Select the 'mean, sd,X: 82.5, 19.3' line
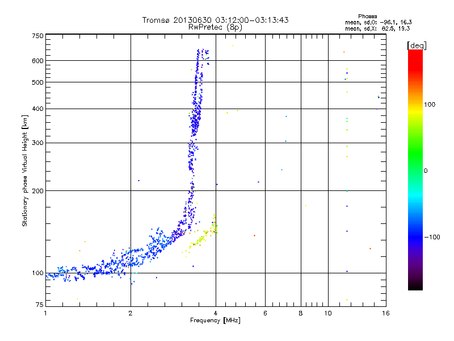This screenshot has height=341, width=454. pos(377,28)
